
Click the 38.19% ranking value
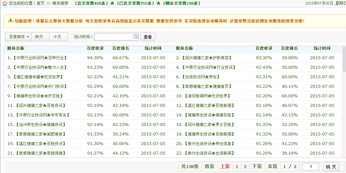pyautogui.click(x=290, y=153)
